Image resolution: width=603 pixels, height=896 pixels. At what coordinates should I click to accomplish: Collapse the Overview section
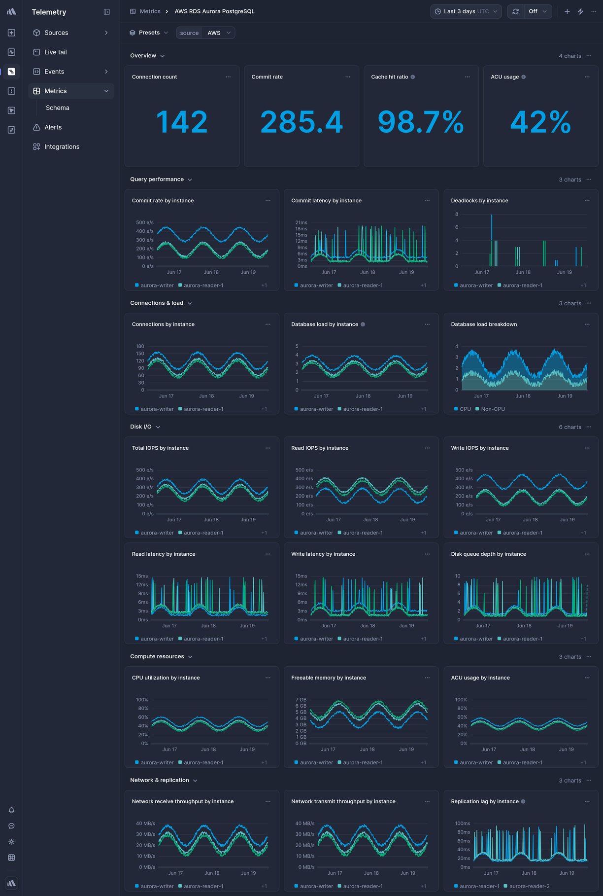click(147, 56)
